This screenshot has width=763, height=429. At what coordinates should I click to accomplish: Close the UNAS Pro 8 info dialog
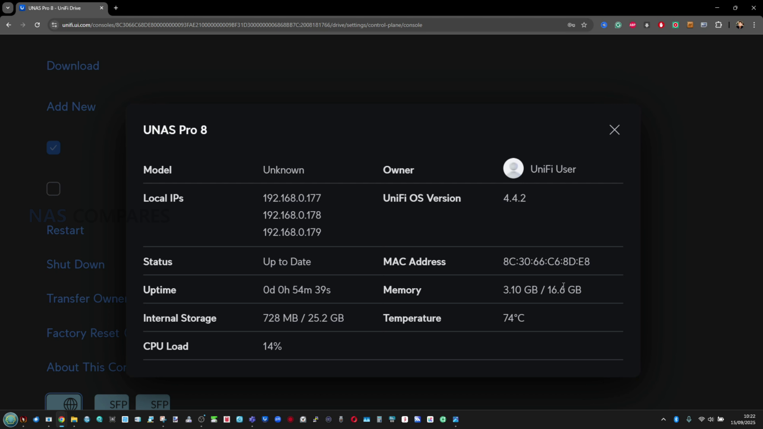click(x=614, y=130)
